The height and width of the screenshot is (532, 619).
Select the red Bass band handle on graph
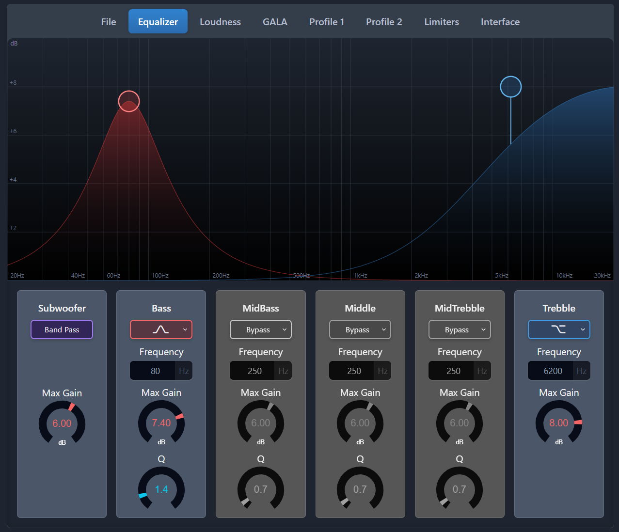click(129, 101)
